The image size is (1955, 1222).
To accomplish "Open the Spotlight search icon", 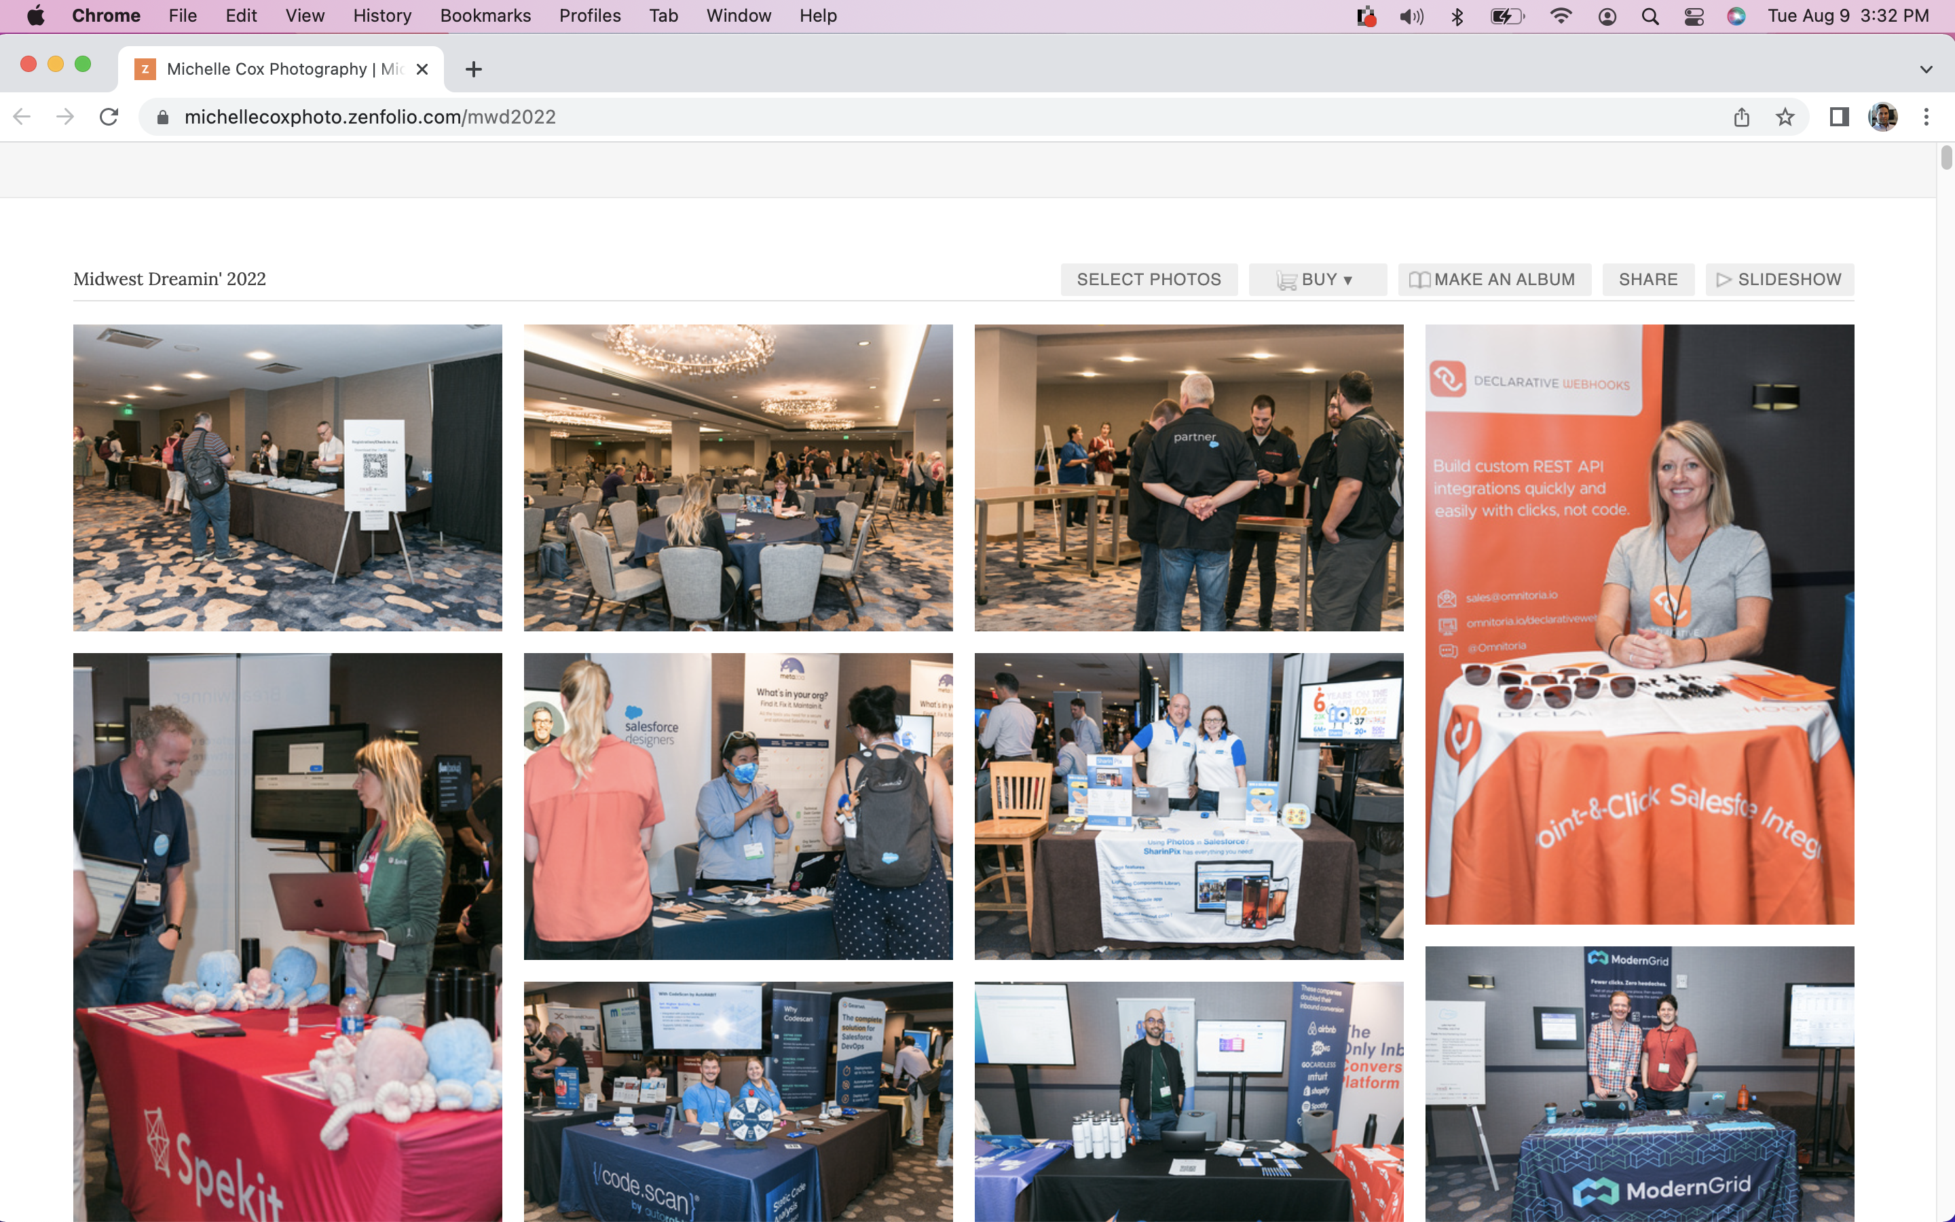I will click(1650, 16).
